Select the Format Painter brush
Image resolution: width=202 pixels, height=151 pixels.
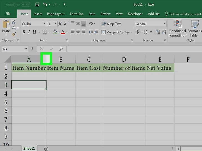pos(14,34)
